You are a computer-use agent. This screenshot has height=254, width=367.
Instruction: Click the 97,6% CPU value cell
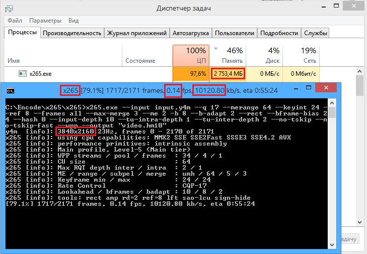[x=191, y=74]
